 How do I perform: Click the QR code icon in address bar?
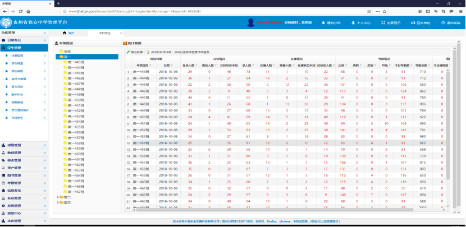click(x=369, y=11)
